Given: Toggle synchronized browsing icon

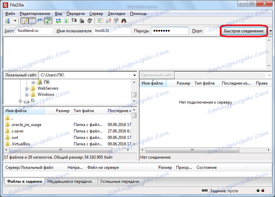Looking at the screenshot, I should pyautogui.click(x=116, y=21).
